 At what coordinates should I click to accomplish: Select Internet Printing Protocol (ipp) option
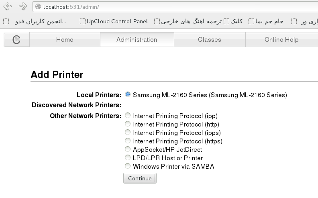click(128, 116)
